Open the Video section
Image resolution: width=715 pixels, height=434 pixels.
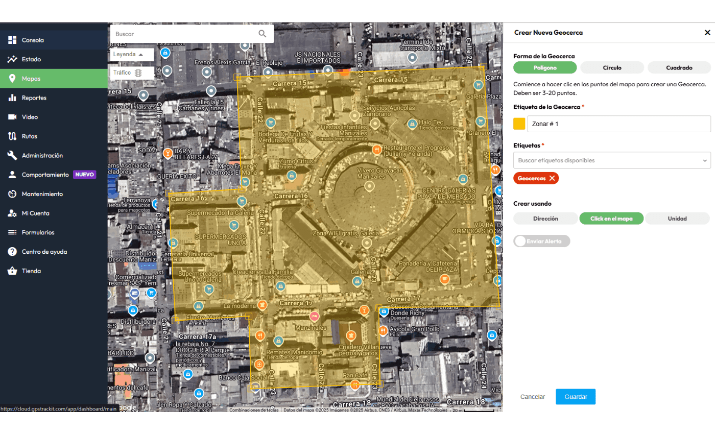click(x=54, y=117)
